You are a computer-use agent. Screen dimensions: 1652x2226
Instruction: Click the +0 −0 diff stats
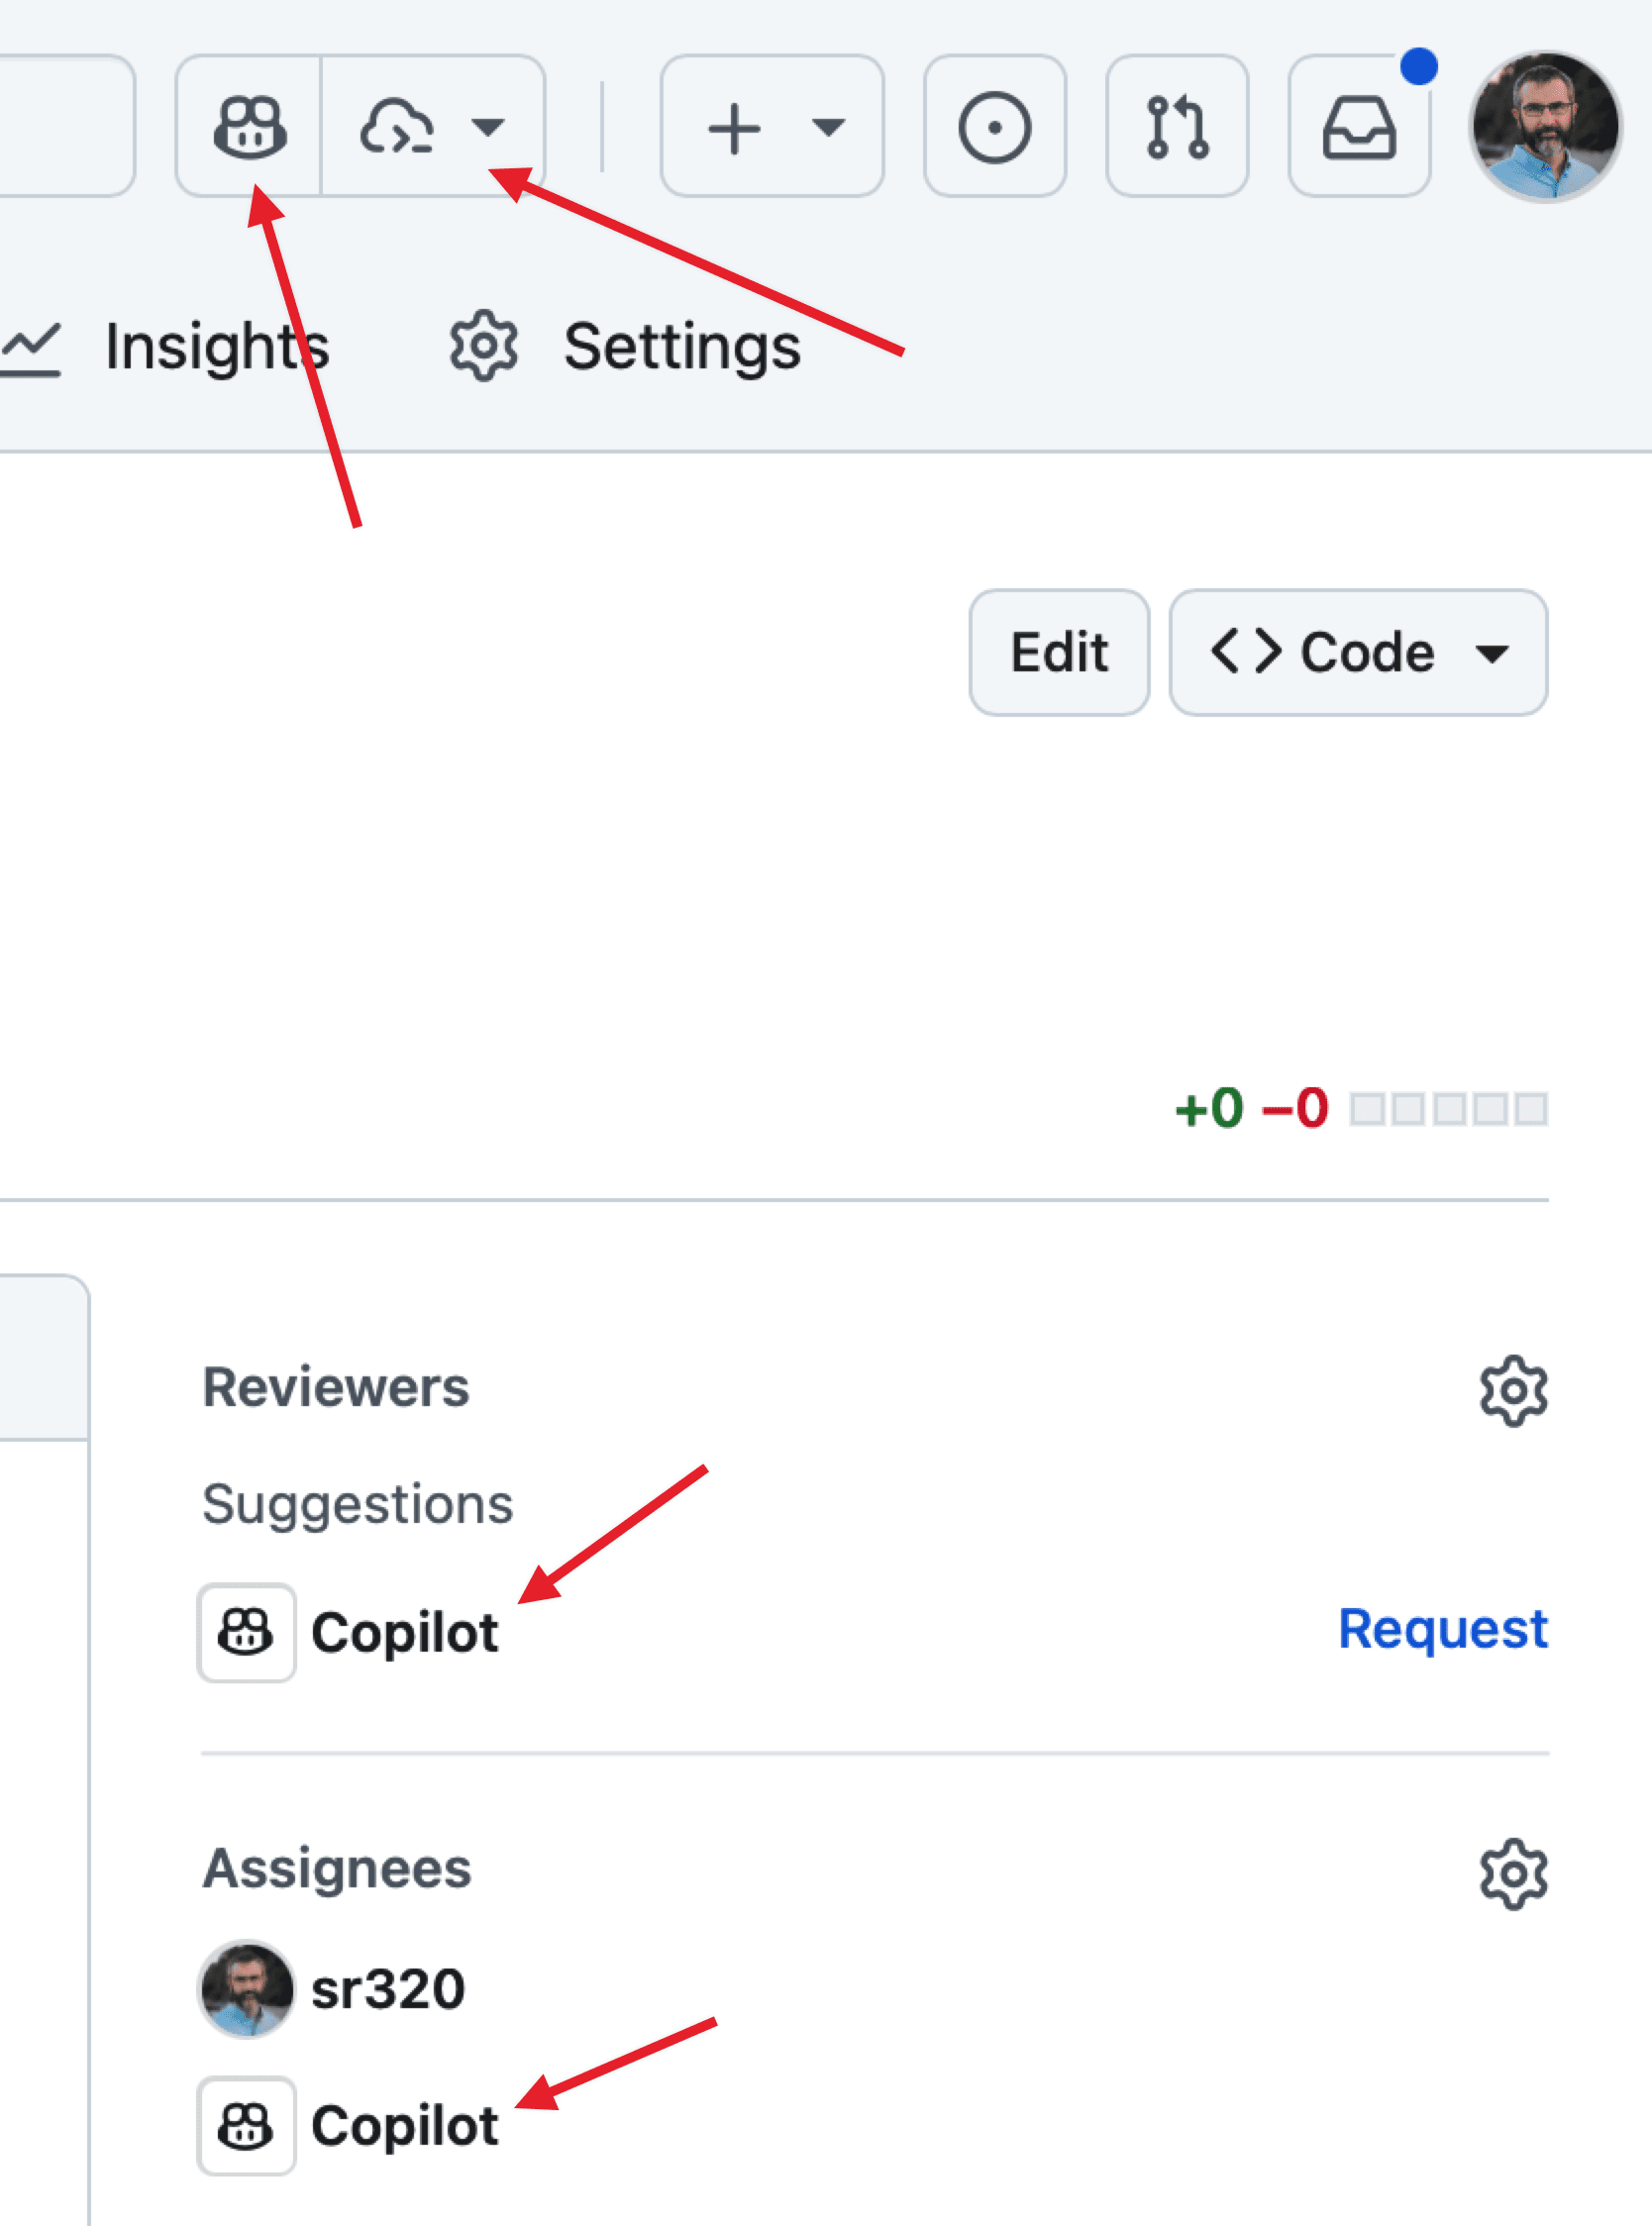1251,1108
